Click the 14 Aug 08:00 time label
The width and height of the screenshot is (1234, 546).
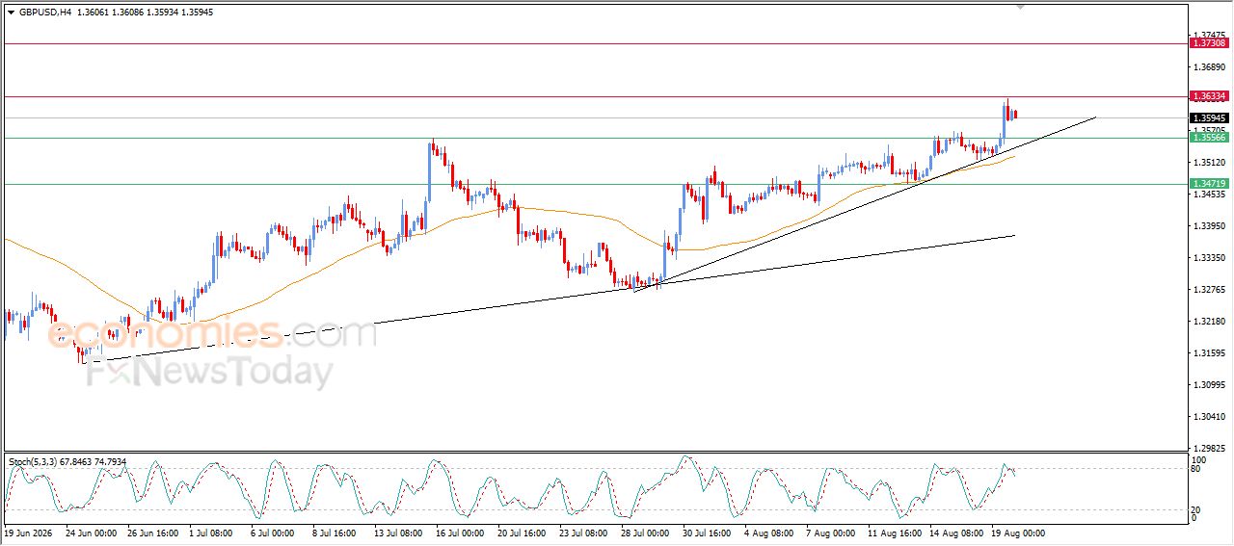coord(954,533)
